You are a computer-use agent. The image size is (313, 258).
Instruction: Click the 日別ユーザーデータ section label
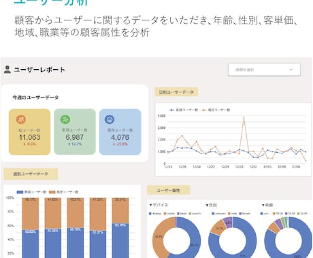click(176, 92)
